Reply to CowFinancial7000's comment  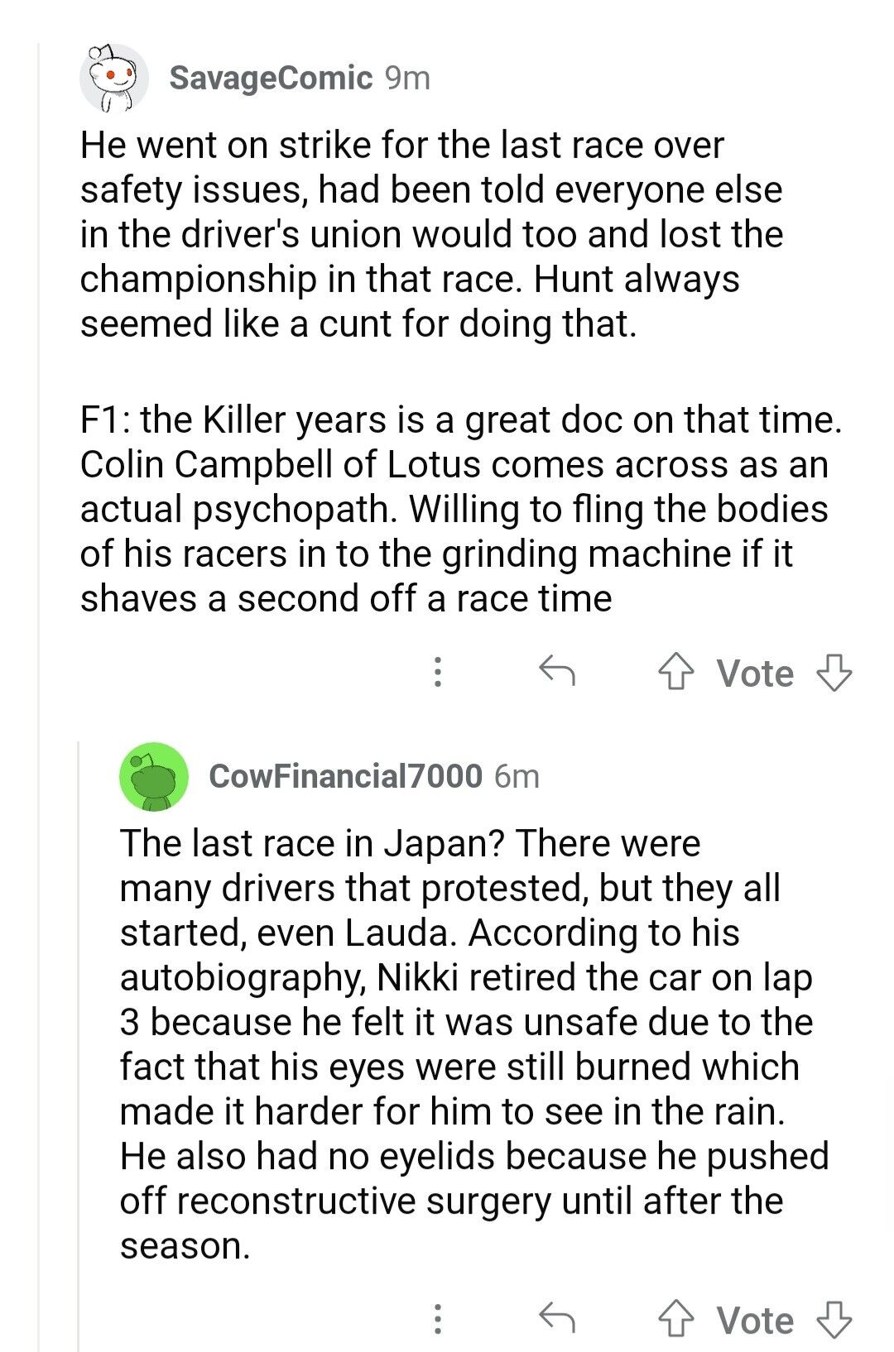(x=557, y=1319)
